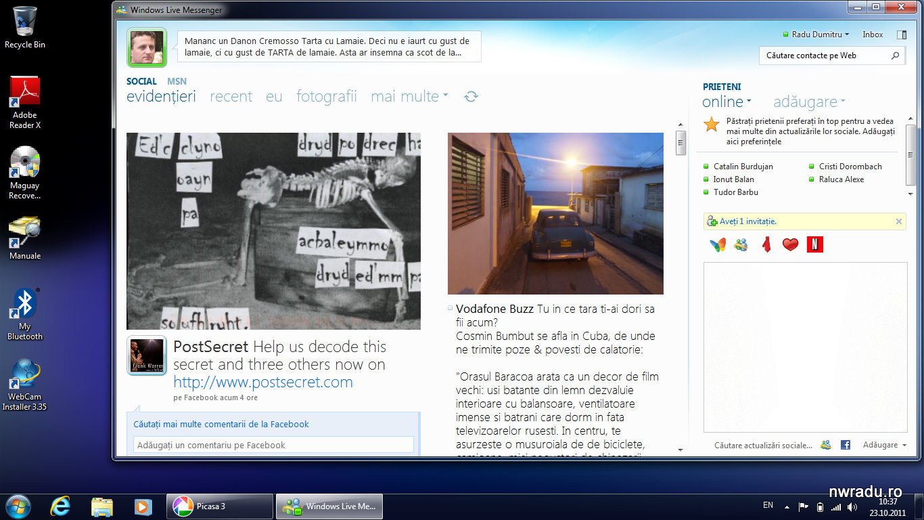Open the 'online' friends filter dropdown

pyautogui.click(x=726, y=102)
